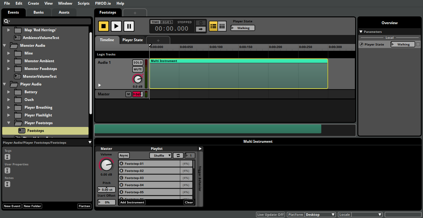The image size is (423, 218).
Task: Expand the Battery folder
Action: [9, 92]
